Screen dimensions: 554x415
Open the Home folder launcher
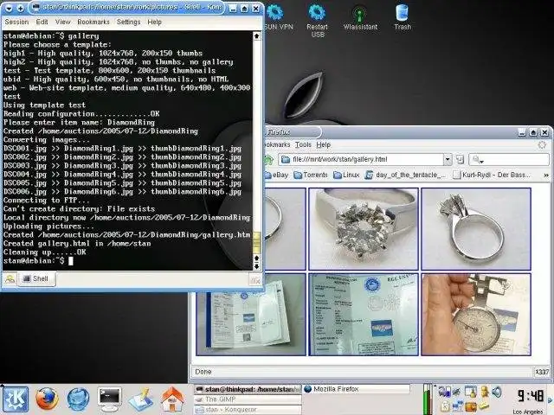[172, 399]
